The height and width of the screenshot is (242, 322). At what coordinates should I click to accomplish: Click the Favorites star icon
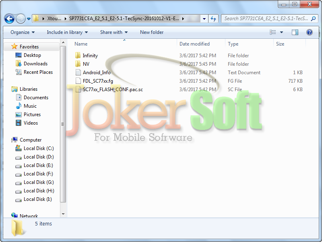coord(14,46)
